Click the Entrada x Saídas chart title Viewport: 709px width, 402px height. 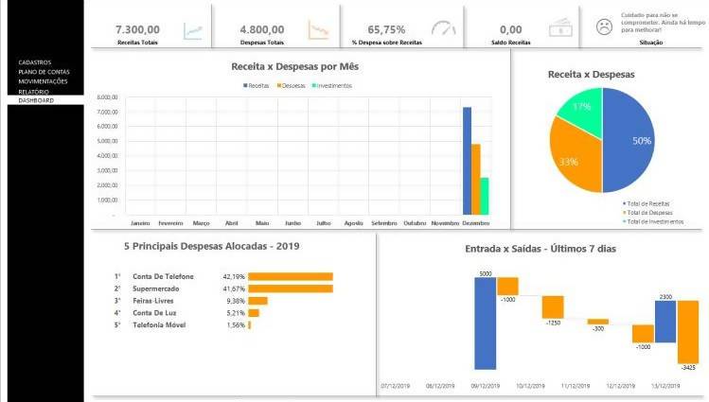tap(541, 249)
